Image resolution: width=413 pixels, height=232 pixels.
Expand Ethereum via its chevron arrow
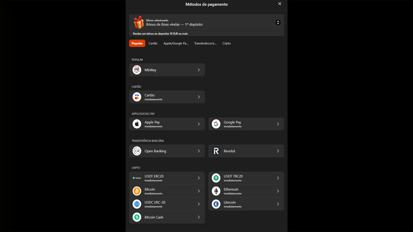click(x=278, y=191)
